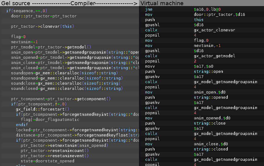Click the 'ptr_tactor->setnextanim(anim_opened)' line
Viewport: 264px width, 166px height.
(x=64, y=146)
